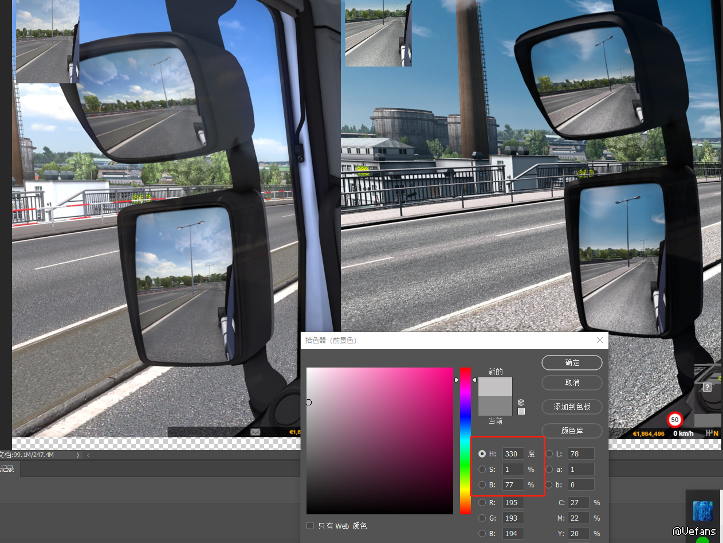Click the blue avatar thumbnail icon
Viewport: 723px width, 543px height.
click(702, 511)
